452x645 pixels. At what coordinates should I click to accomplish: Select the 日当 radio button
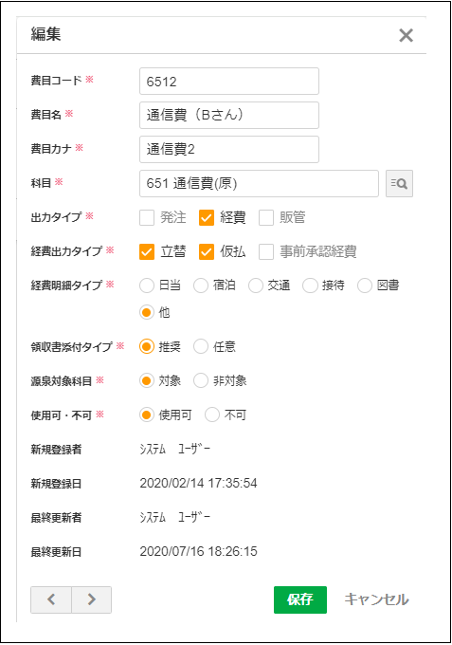(147, 286)
